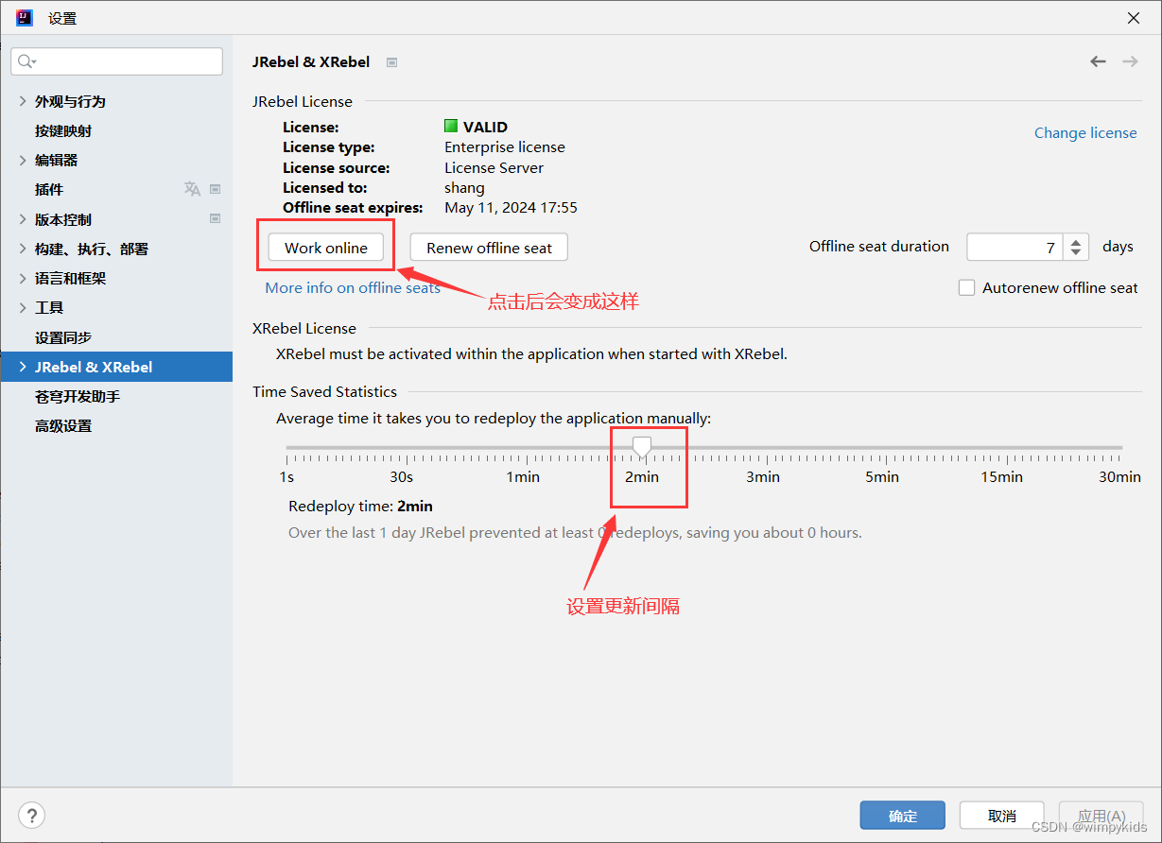
Task: Click the settings search input field
Action: pos(116,61)
